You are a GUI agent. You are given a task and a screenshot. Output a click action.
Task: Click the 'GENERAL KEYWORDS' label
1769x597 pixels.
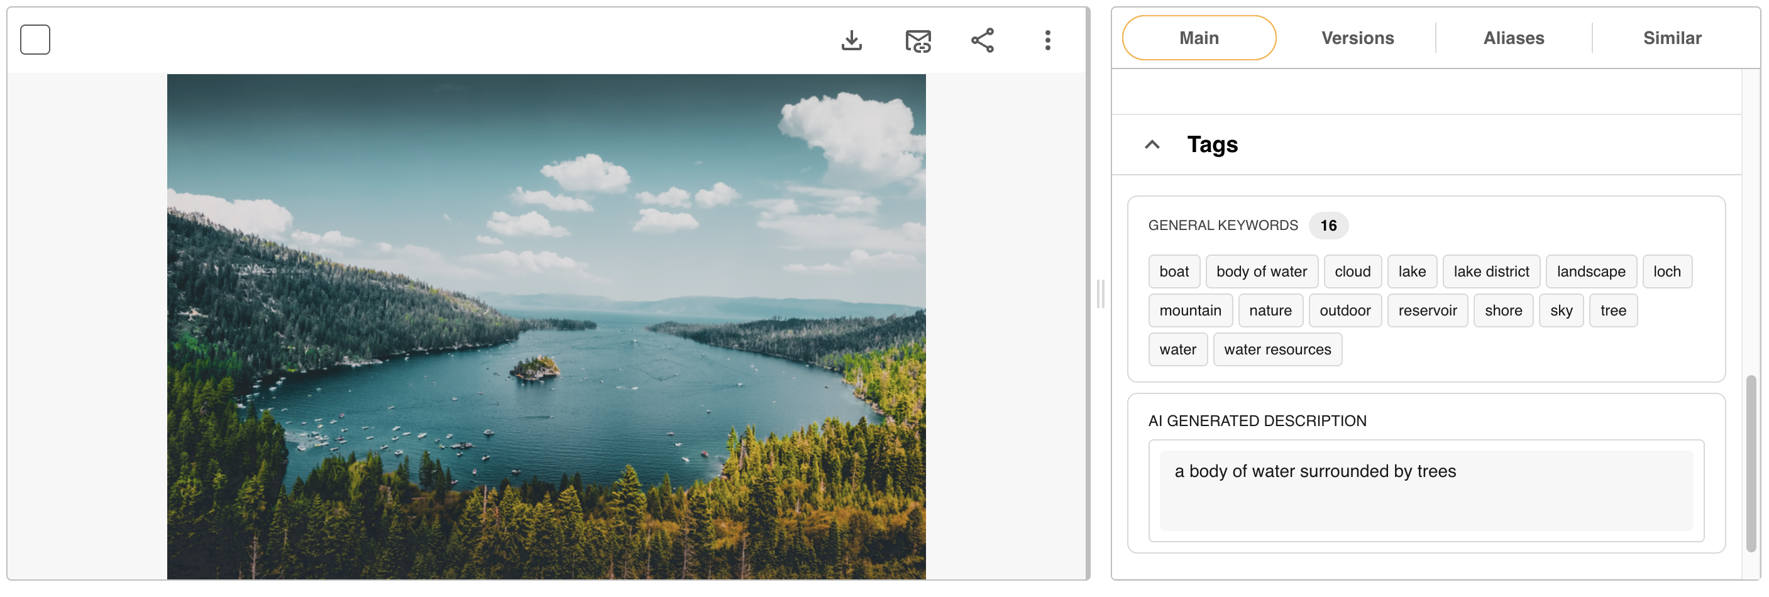point(1223,226)
